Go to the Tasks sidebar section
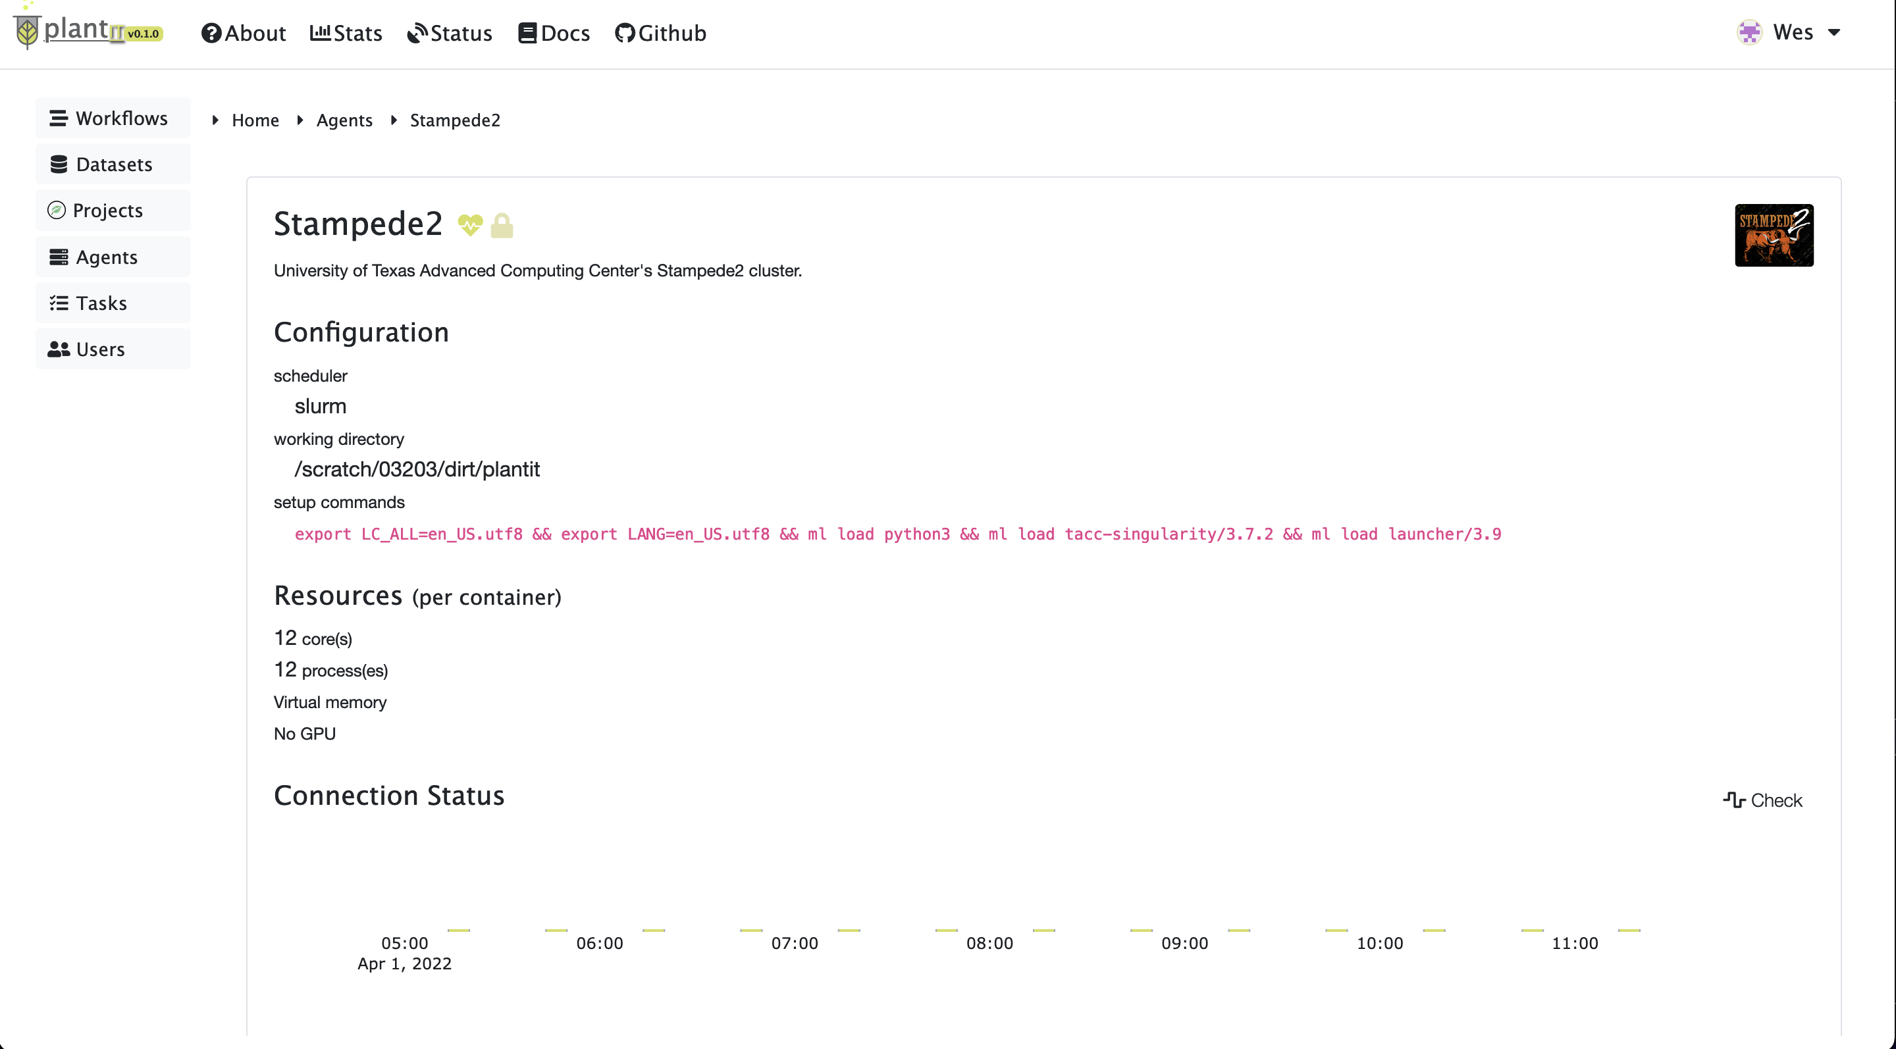1896x1049 pixels. (113, 303)
